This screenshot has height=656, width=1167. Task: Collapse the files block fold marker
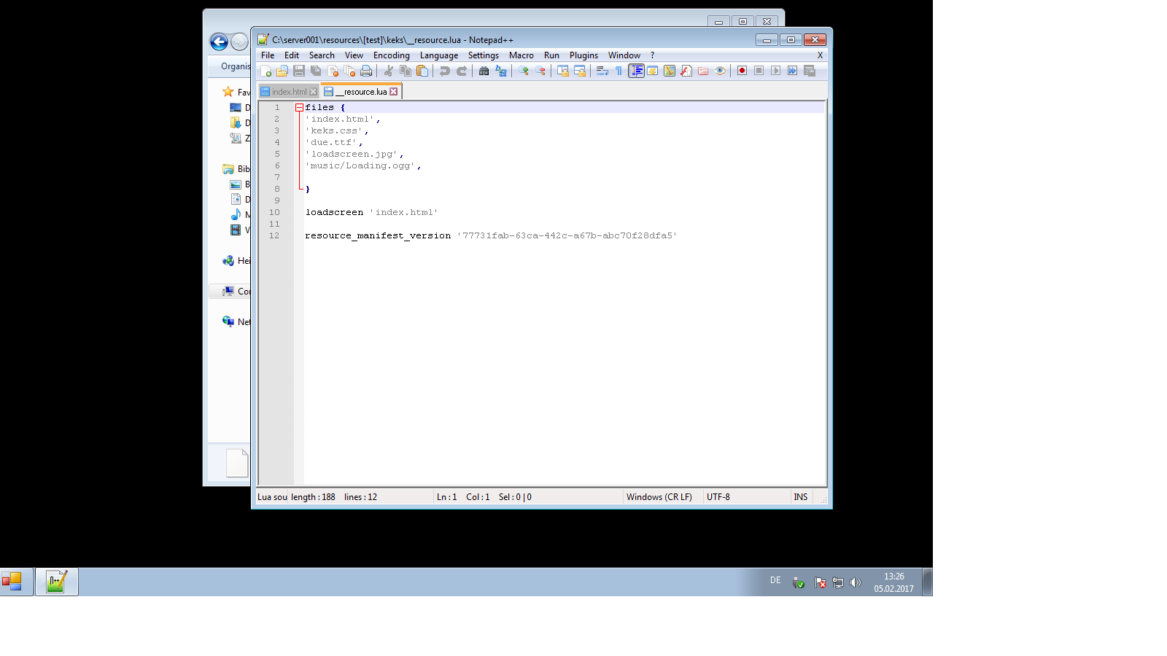(299, 106)
